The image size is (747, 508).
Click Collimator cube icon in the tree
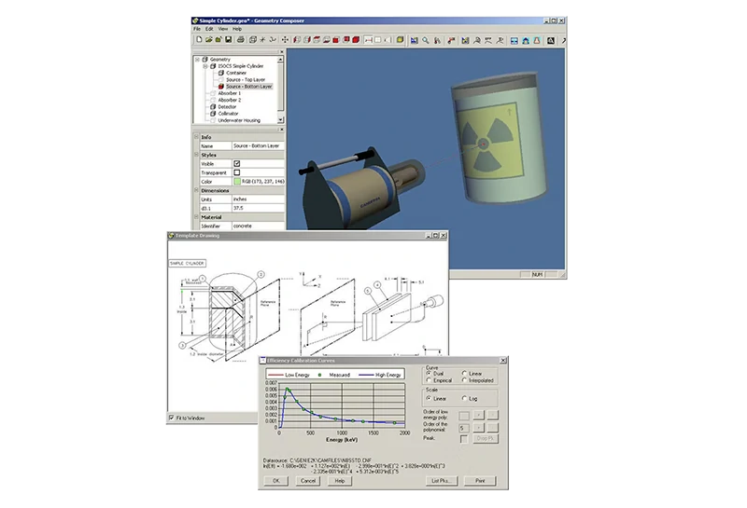pyautogui.click(x=213, y=114)
